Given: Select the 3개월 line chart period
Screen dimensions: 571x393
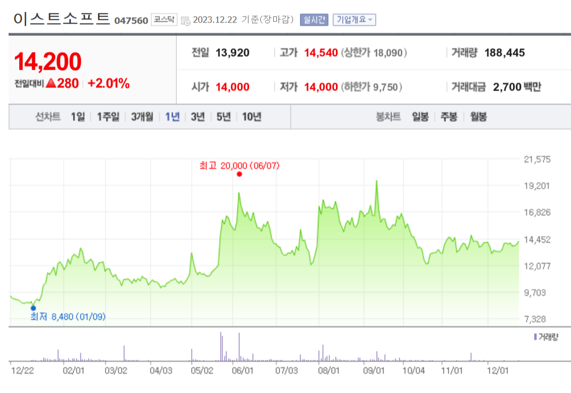Looking at the screenshot, I should coord(142,117).
